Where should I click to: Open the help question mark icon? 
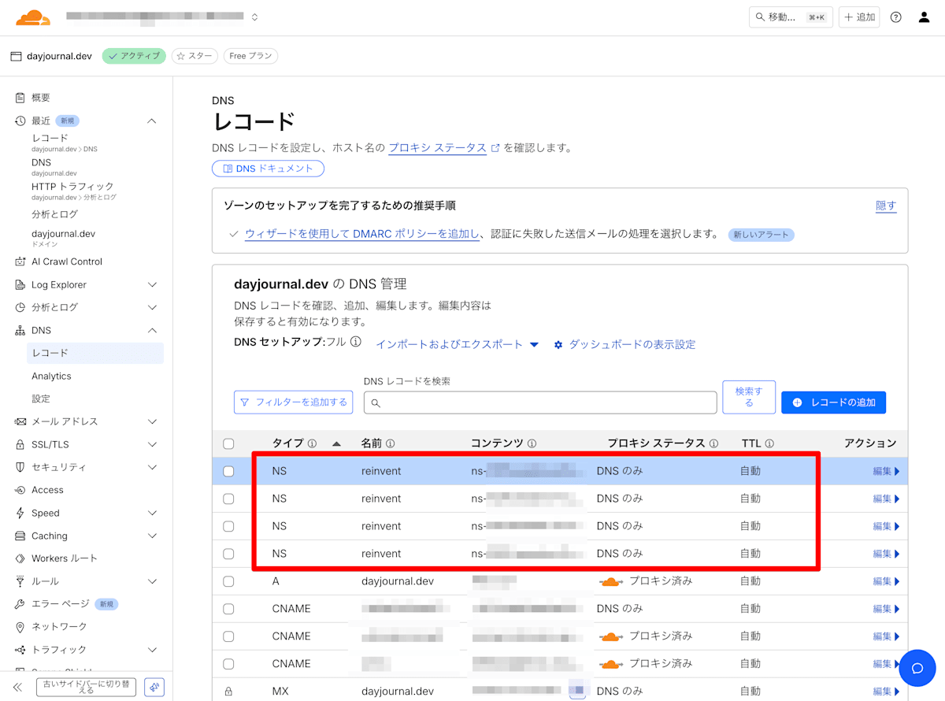point(895,17)
